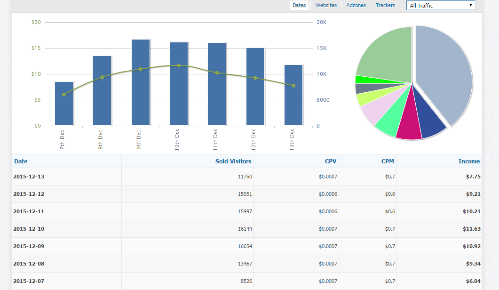Sort table by CPV column
Viewport: 499px width, 290px height.
click(x=331, y=161)
